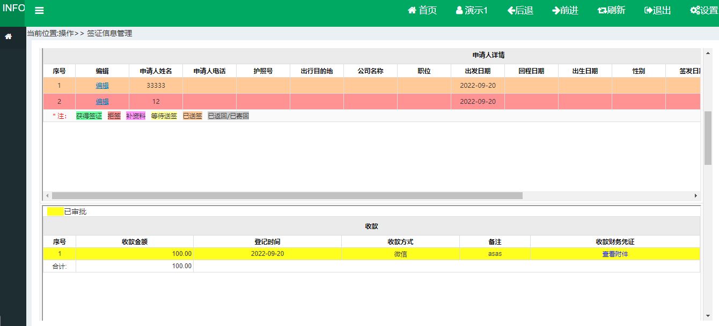Click the horizontal scrollbar left arrow
Viewport: 719px width, 326px height.
pyautogui.click(x=47, y=196)
